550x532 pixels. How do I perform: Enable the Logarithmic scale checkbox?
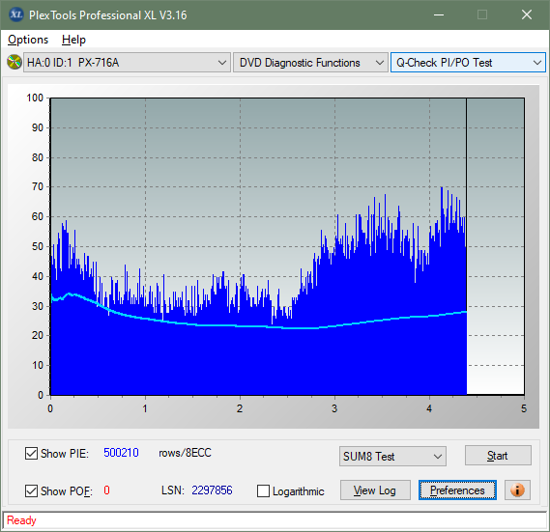coord(264,491)
